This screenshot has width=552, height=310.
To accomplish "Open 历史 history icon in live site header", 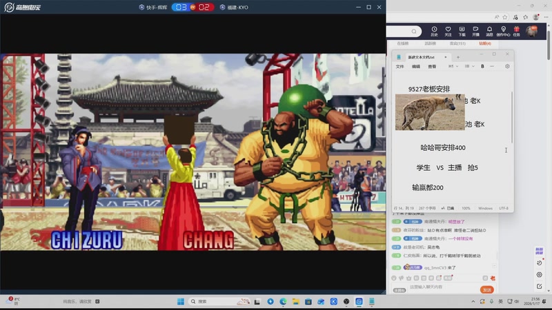I will (x=434, y=31).
